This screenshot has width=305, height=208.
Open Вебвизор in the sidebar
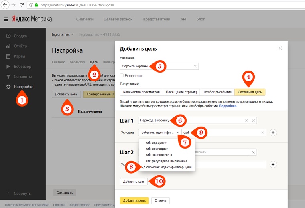pyautogui.click(x=22, y=66)
